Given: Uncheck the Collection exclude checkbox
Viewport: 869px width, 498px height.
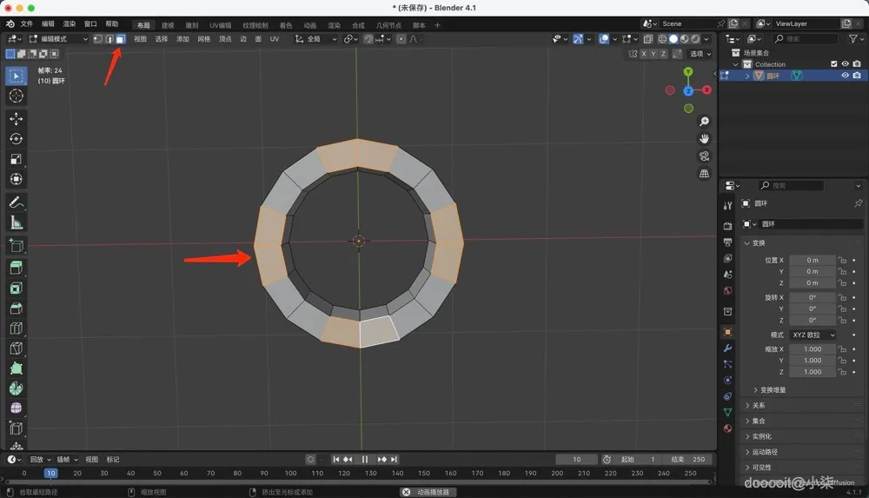Looking at the screenshot, I should 834,64.
